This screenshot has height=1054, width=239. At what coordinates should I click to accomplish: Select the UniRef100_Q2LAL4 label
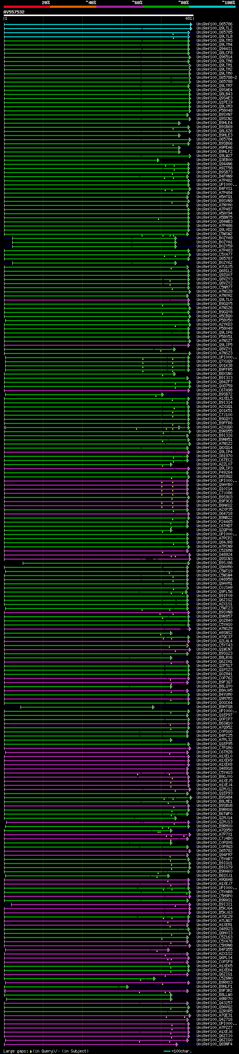pyautogui.click(x=214, y=641)
